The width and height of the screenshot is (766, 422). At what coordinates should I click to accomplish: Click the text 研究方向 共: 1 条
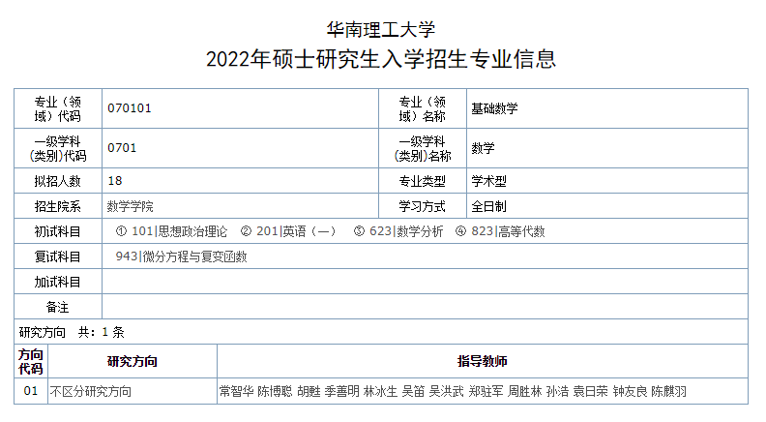coord(72,333)
